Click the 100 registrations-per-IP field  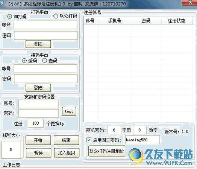(36, 123)
